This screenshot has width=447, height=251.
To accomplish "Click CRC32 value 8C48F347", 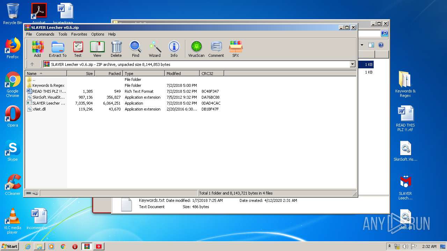I will pos(210,91).
